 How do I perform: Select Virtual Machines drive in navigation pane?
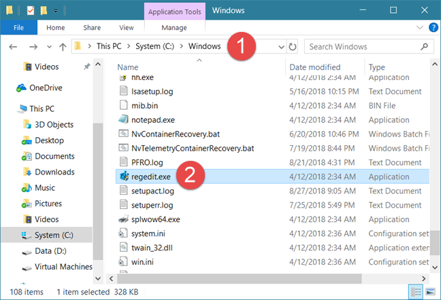[63, 267]
